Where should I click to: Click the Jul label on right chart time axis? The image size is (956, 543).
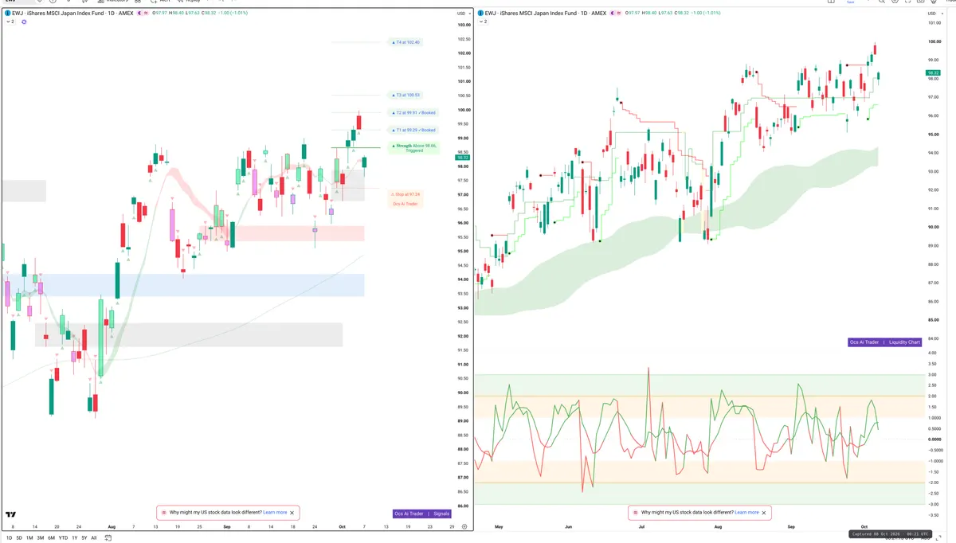(641, 527)
